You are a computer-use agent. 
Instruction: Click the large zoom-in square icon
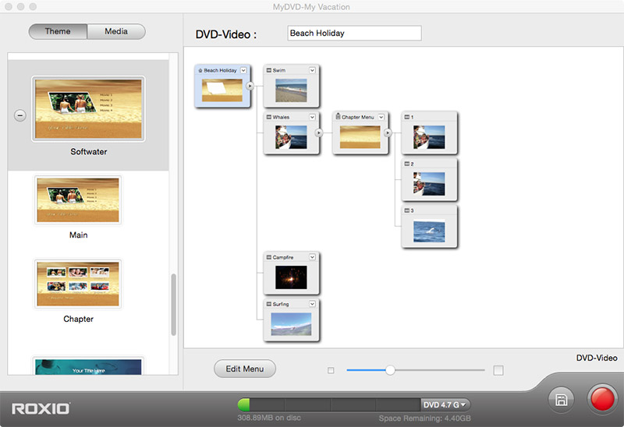pyautogui.click(x=498, y=371)
